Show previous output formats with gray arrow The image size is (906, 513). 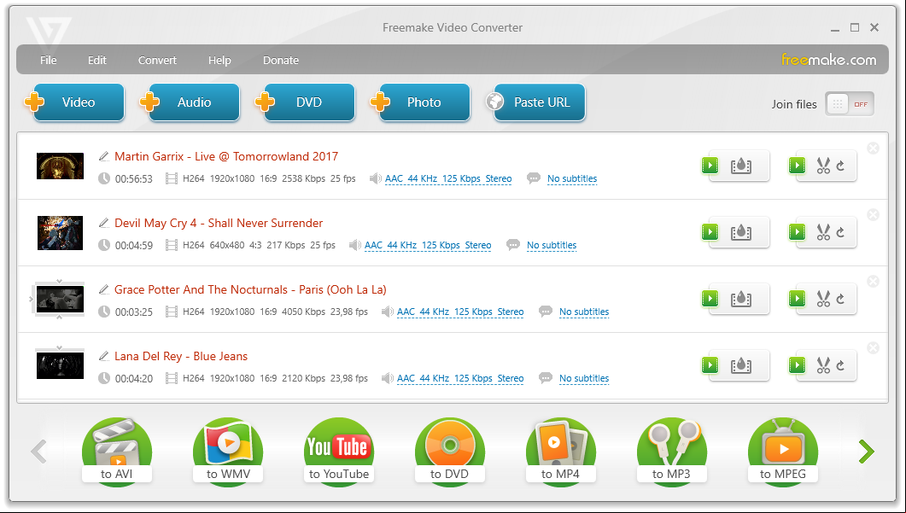(38, 452)
